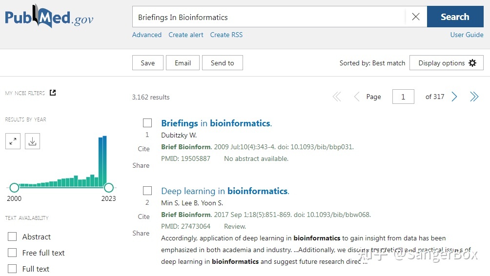Click the Search button
The image size is (490, 276).
pyautogui.click(x=455, y=17)
